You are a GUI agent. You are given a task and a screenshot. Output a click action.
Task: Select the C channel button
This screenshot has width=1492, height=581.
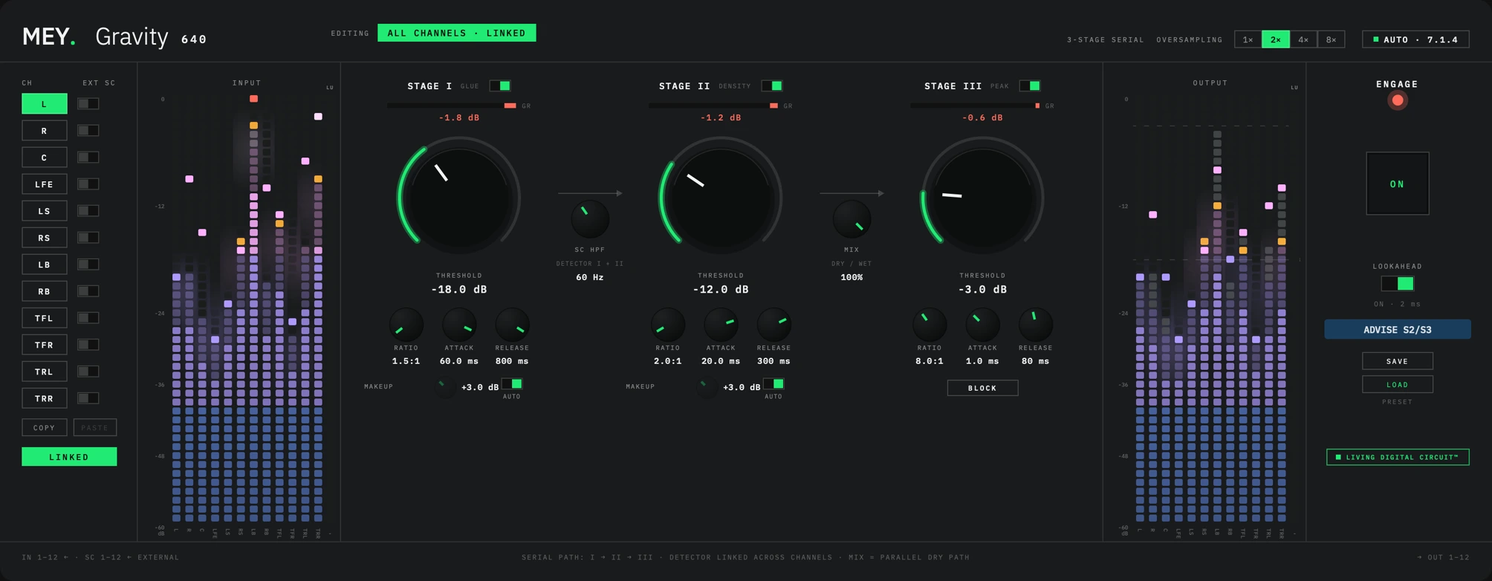pyautogui.click(x=45, y=157)
